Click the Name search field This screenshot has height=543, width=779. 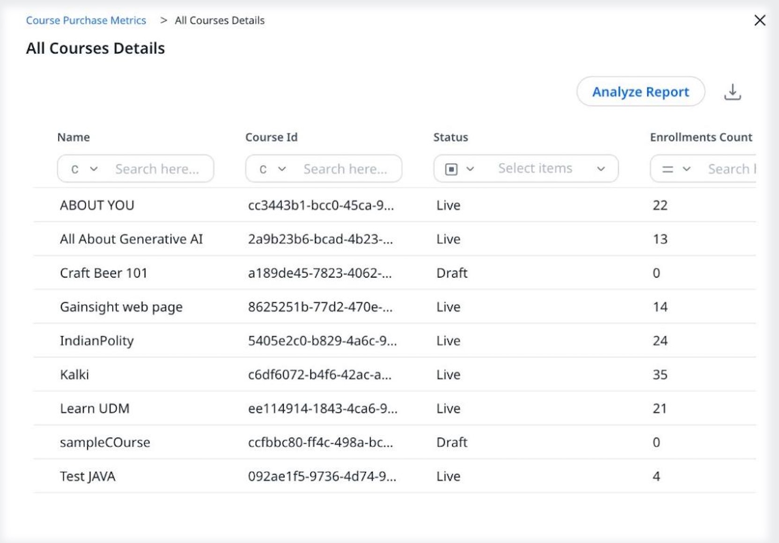pyautogui.click(x=159, y=169)
